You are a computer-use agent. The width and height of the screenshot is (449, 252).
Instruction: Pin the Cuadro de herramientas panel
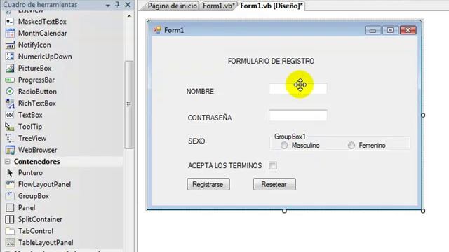point(117,5)
